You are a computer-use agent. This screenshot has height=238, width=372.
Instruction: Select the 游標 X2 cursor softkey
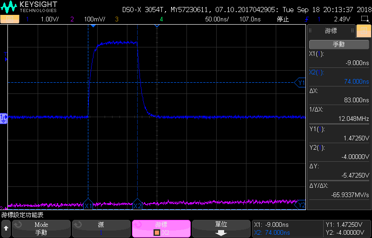click(161, 229)
